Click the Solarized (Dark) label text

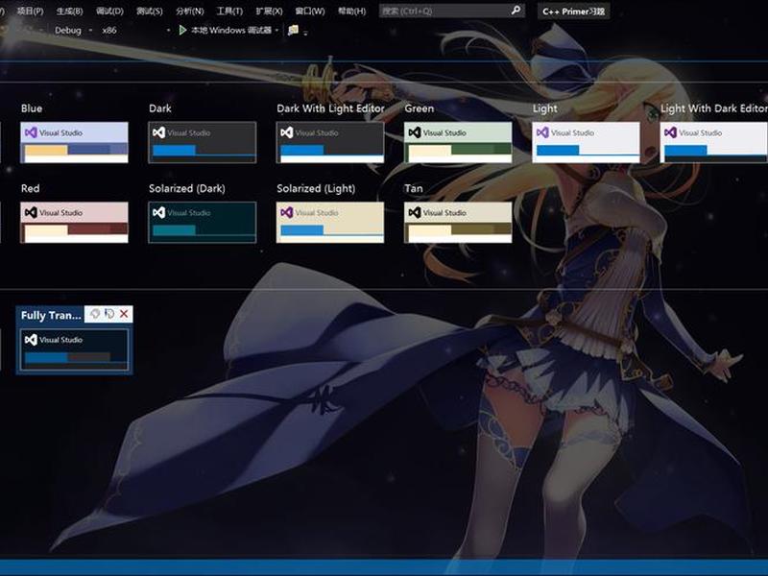[187, 188]
